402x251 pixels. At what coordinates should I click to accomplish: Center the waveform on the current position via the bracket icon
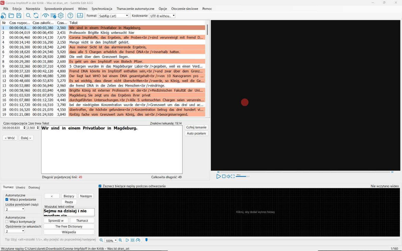[132, 240]
